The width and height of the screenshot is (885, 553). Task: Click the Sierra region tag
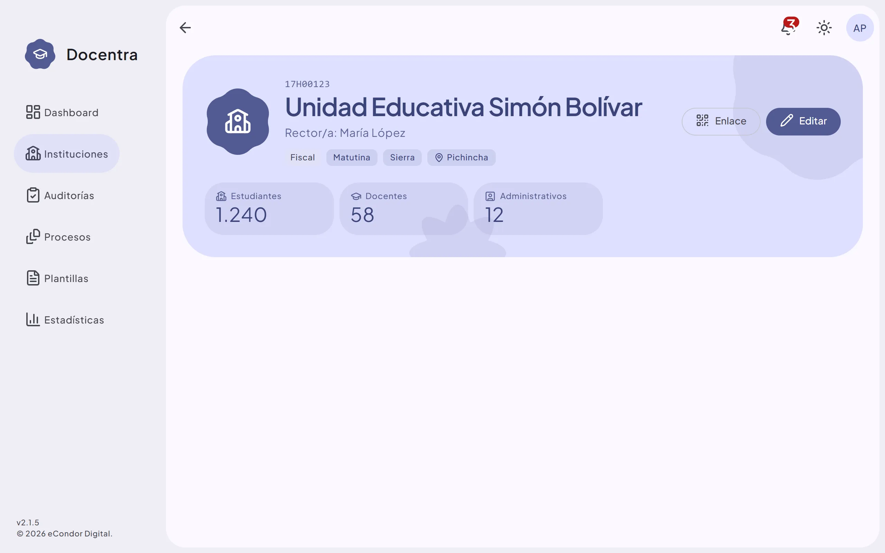tap(402, 158)
